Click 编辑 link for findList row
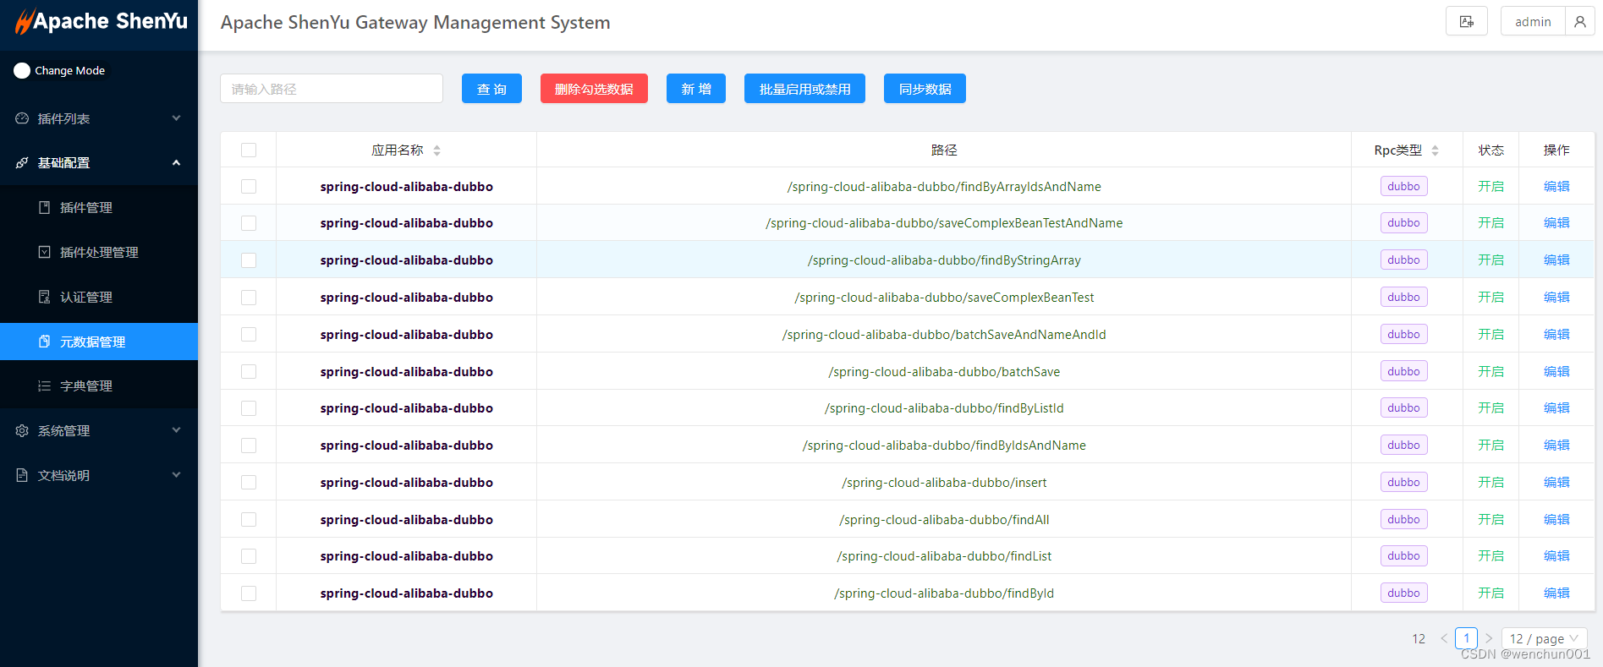The image size is (1603, 667). (1556, 555)
